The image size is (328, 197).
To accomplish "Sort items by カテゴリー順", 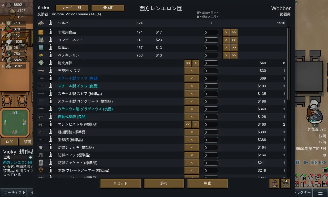I will tap(72, 8).
